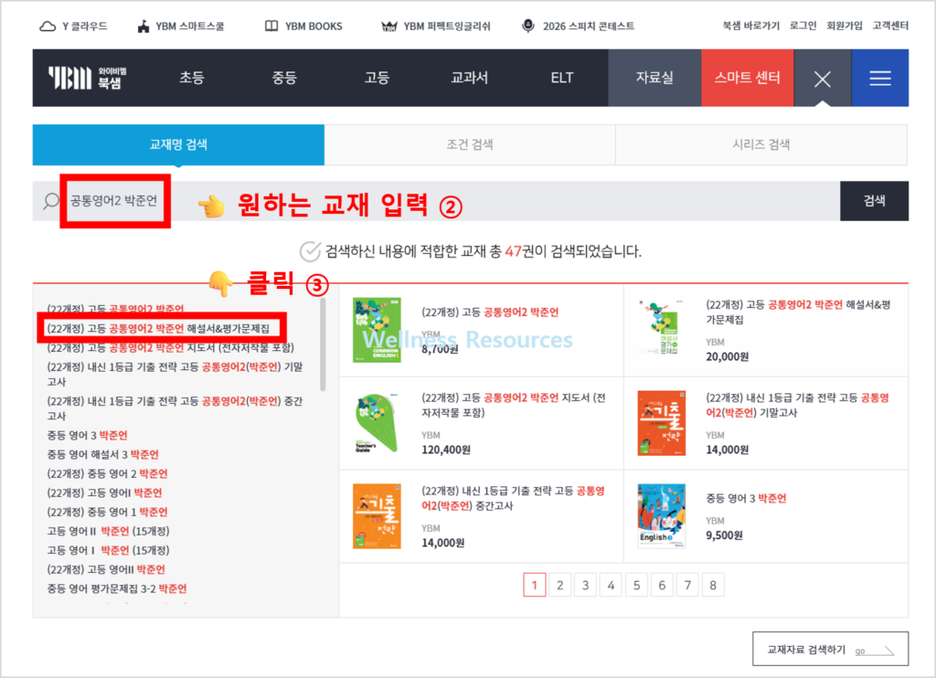The image size is (936, 678).
Task: Click the suggestion list scrollbar
Action: pyautogui.click(x=323, y=344)
